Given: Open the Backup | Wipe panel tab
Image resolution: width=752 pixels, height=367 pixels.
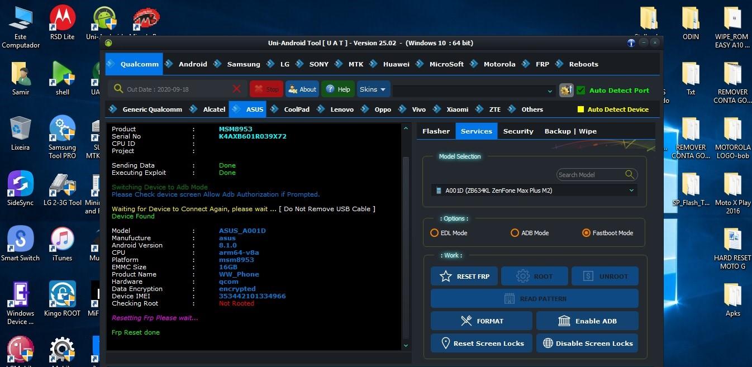Looking at the screenshot, I should 570,131.
